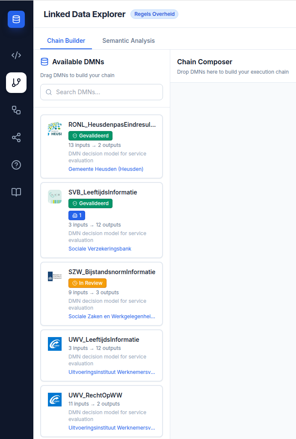This screenshot has width=296, height=439.
Task: Switch to the Semantic Analysis tab
Action: [x=129, y=41]
